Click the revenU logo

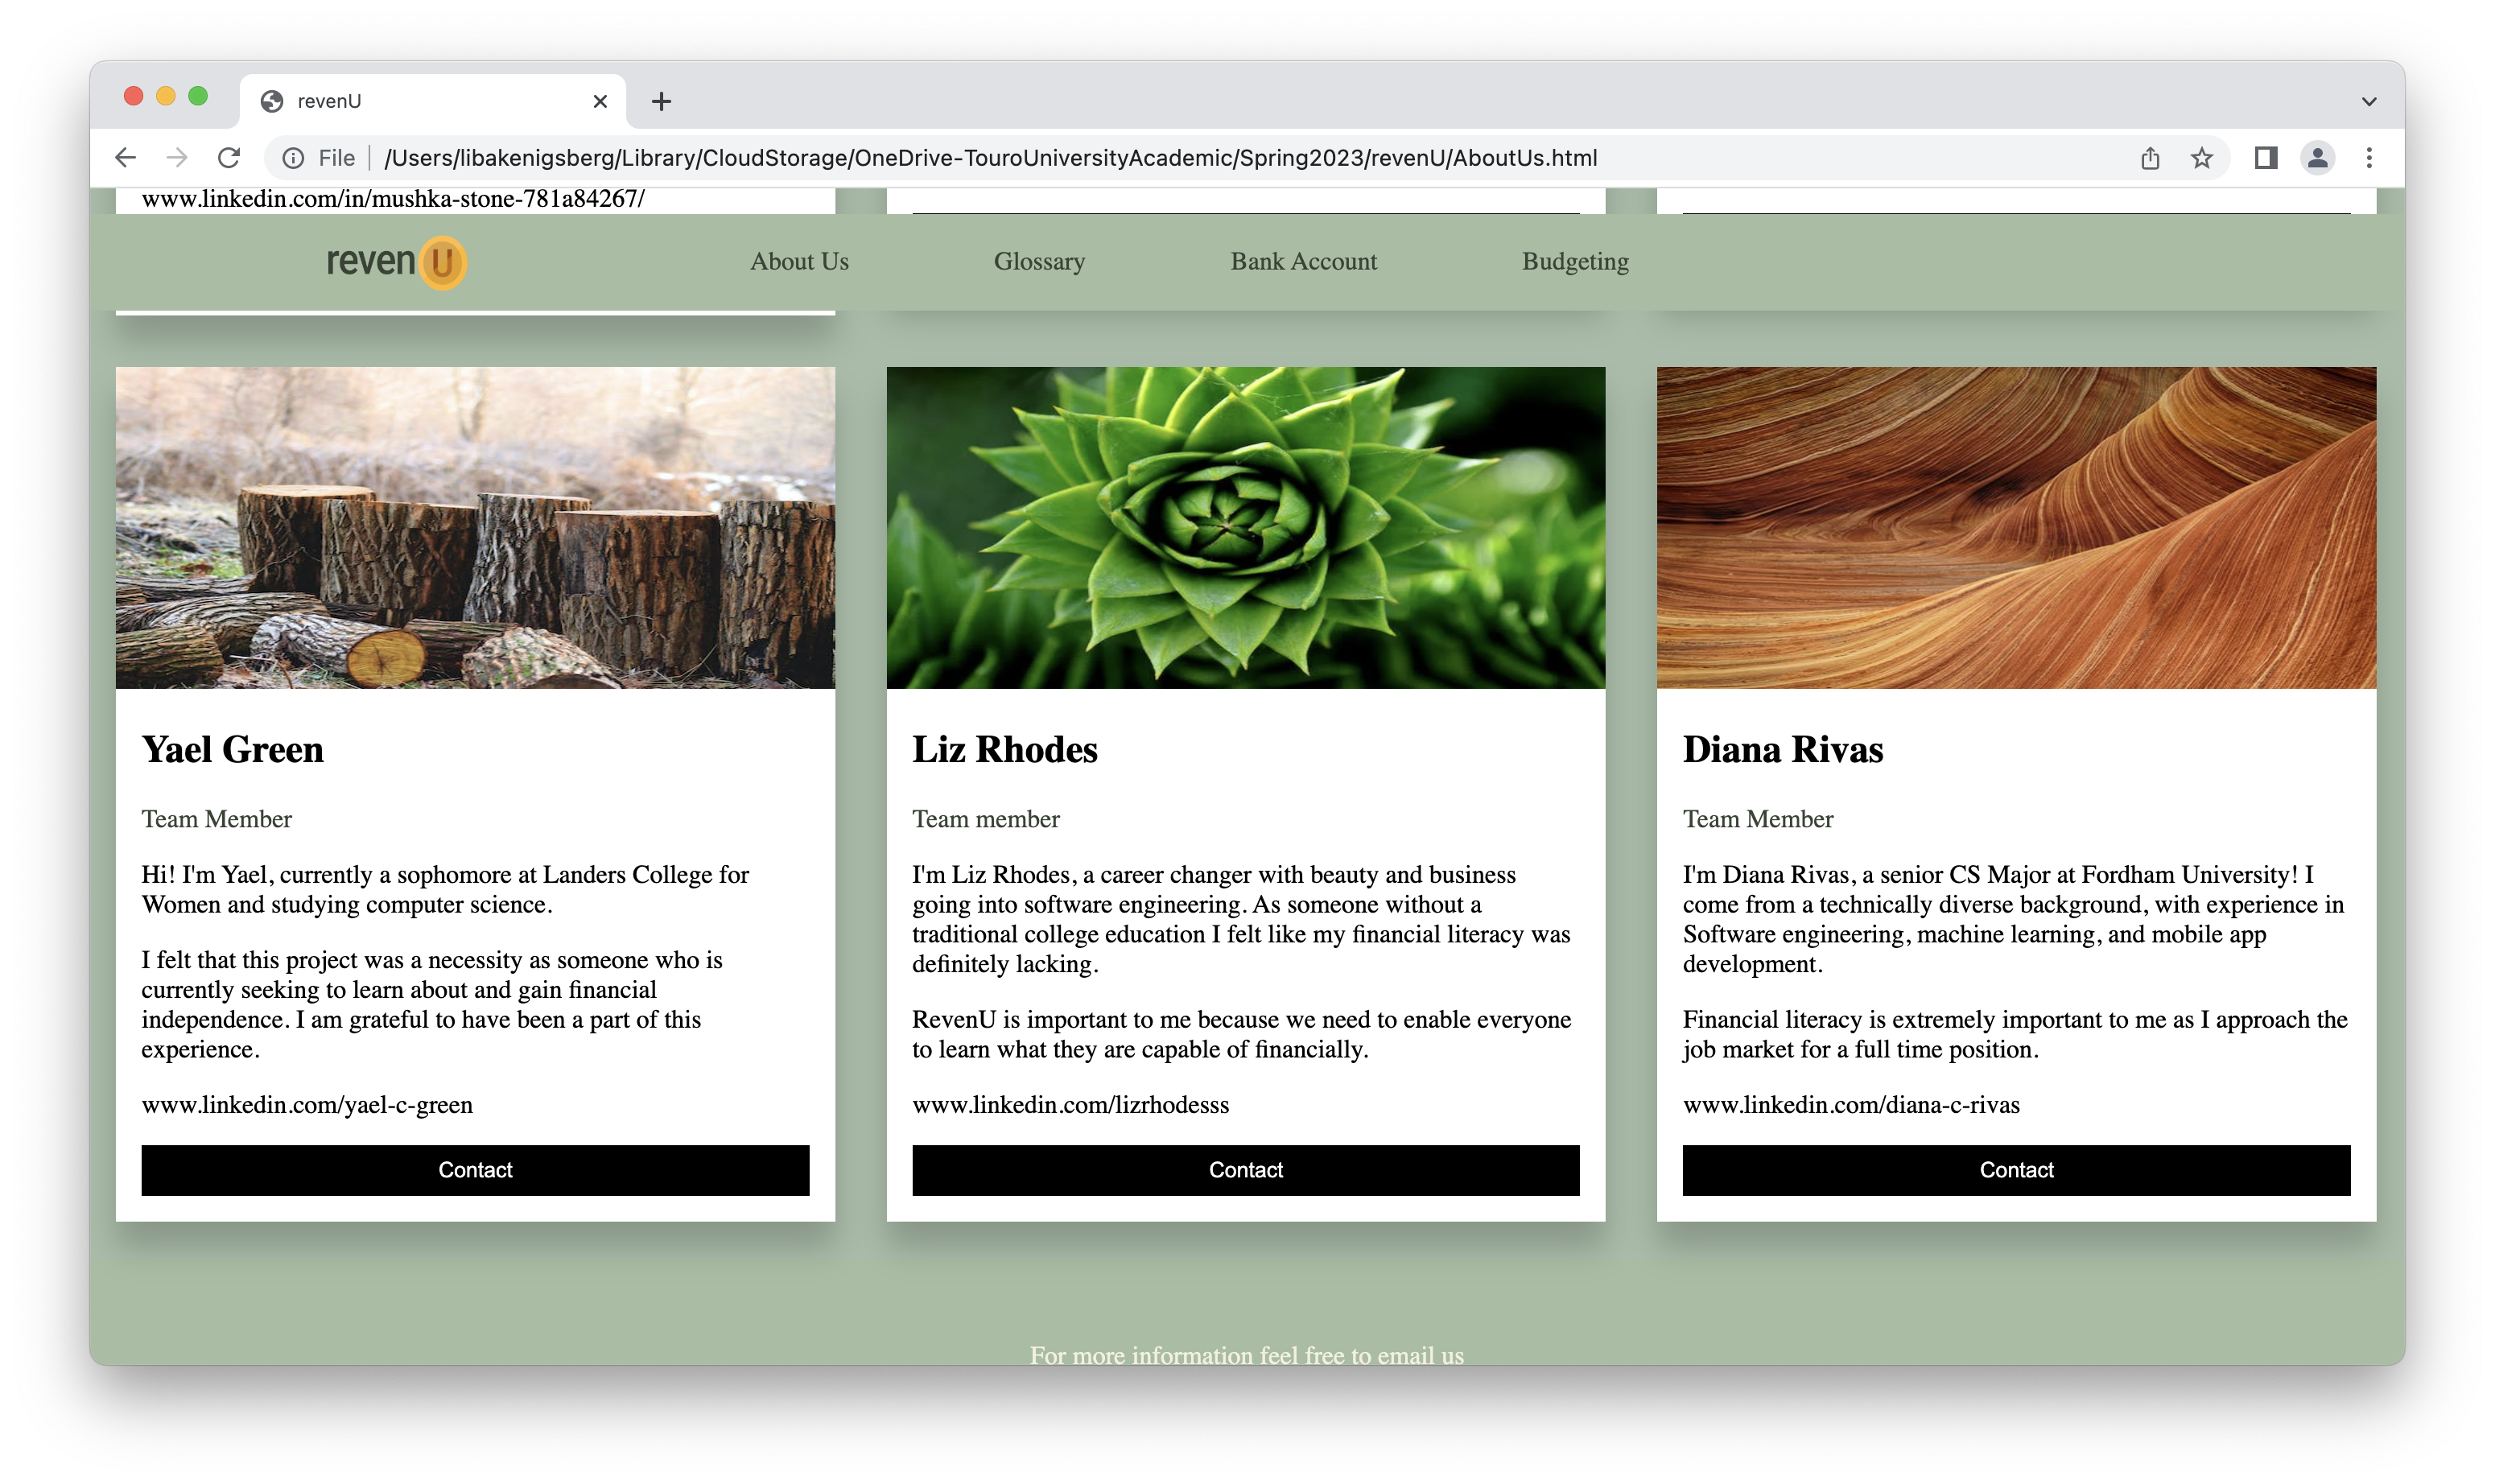click(396, 262)
